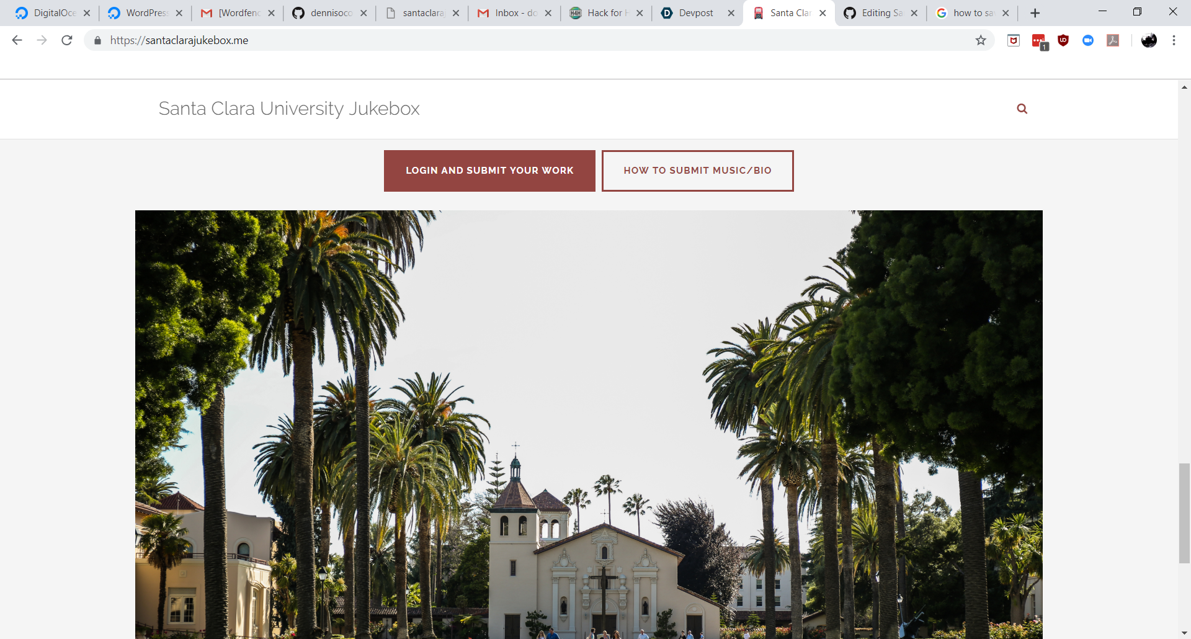Click the vertical scrollbar thumb
The width and height of the screenshot is (1191, 639).
coord(1184,513)
